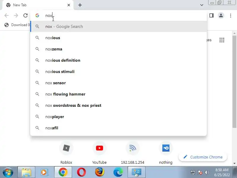Open the Windows Start menu orb

8,172
